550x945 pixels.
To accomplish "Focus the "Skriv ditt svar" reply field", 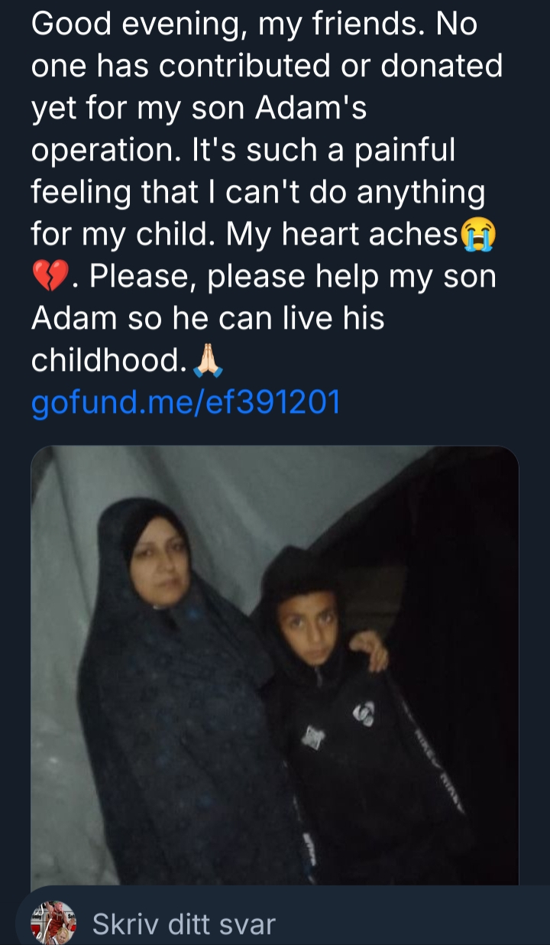I will pyautogui.click(x=183, y=924).
